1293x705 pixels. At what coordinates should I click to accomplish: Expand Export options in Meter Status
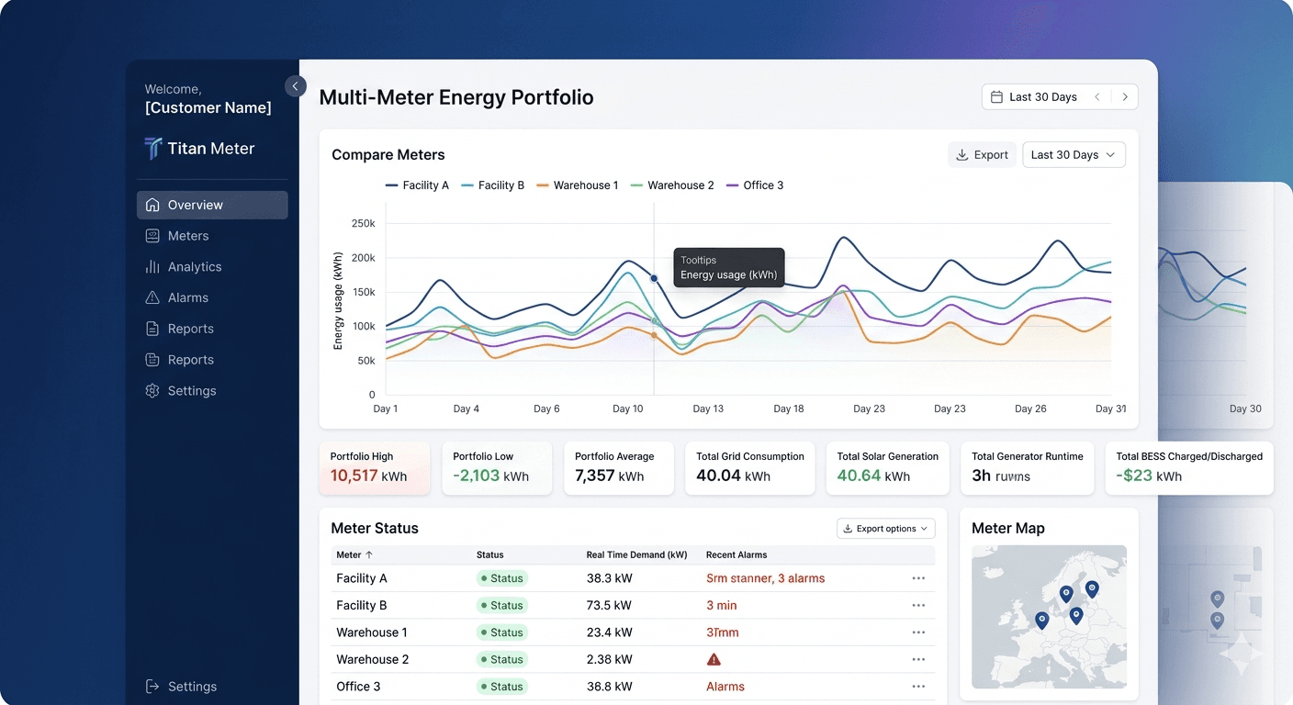(x=884, y=528)
